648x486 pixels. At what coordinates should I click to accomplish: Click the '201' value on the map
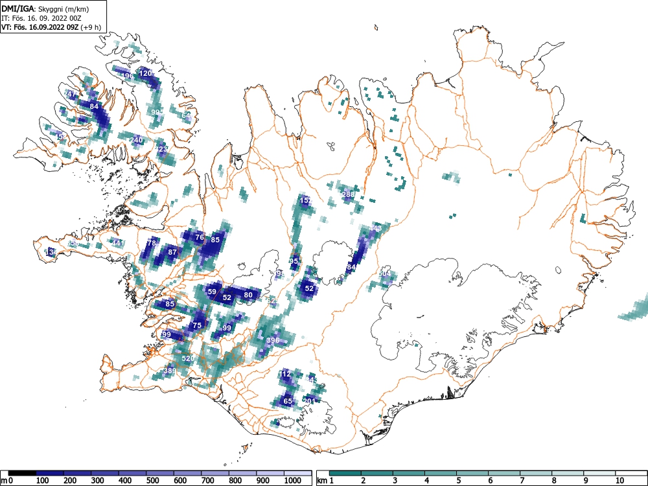(x=309, y=401)
